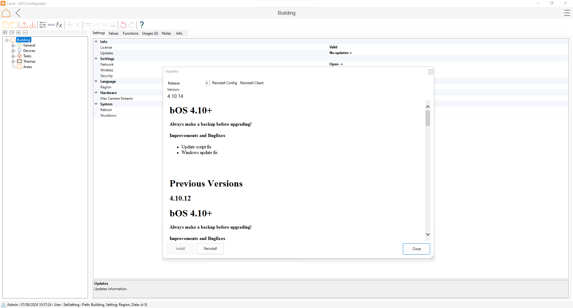Switch to the Values tab
This screenshot has width=573, height=308.
pos(114,33)
